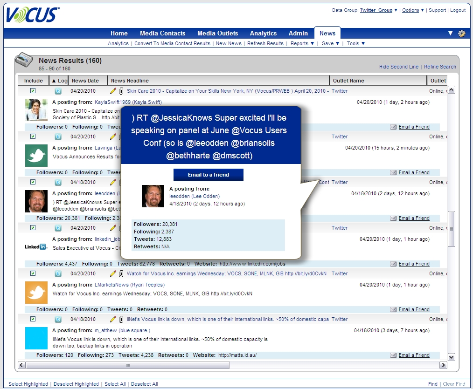
Task: Sort by the Log column header
Action: (59, 81)
